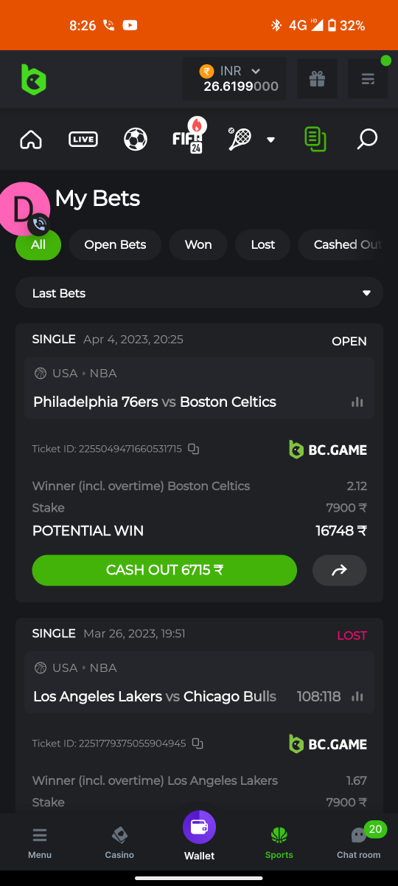Open FIFA 24 esports icon
The image size is (398, 886).
click(x=188, y=137)
